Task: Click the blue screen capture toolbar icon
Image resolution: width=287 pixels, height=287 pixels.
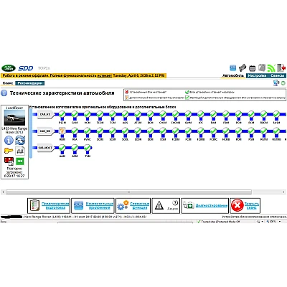Action: click(x=232, y=68)
